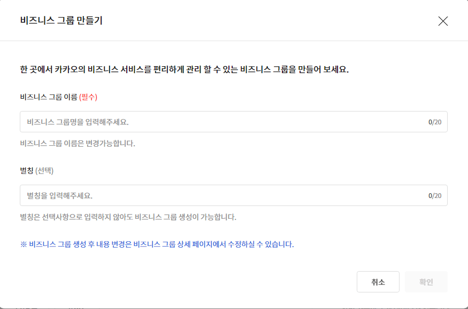Close the 비즈니스 그룹 만들기 dialog
This screenshot has width=468, height=309.
click(x=443, y=21)
